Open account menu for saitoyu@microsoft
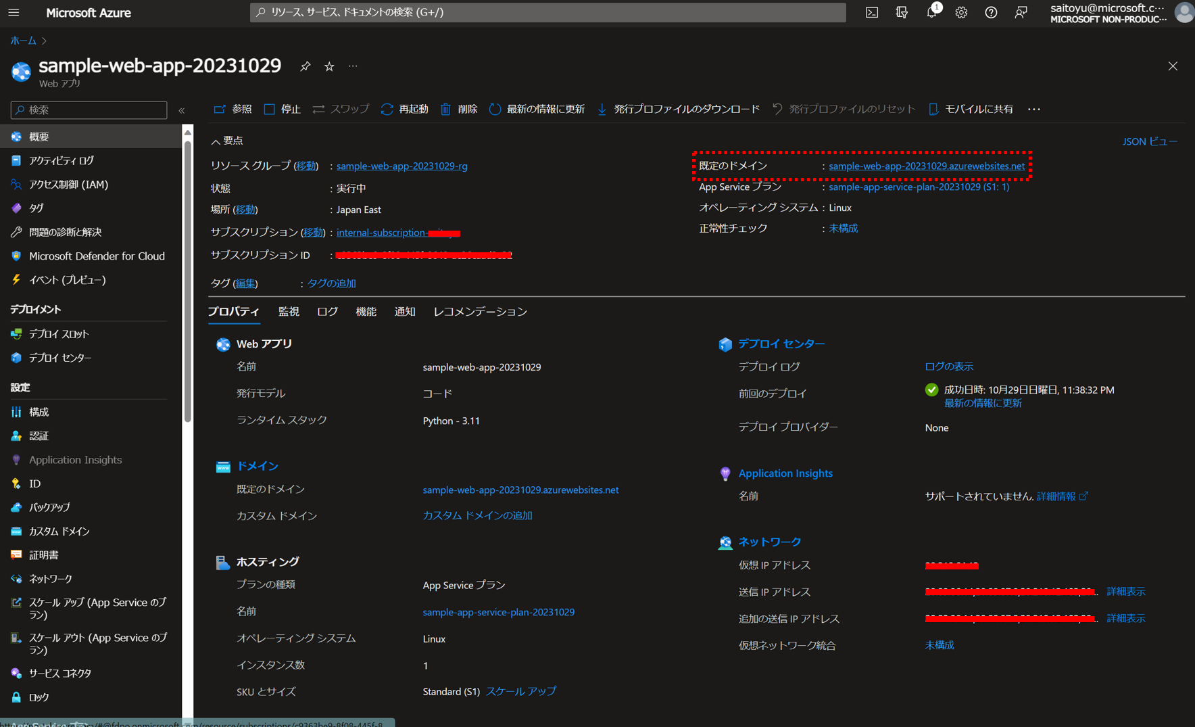This screenshot has width=1195, height=727. point(1121,13)
